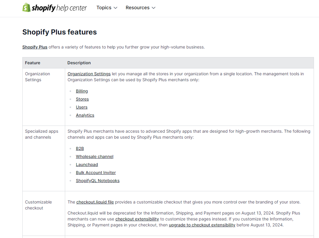This screenshot has width=319, height=238.
Task: Click the Bulk Account Inviter link
Action: pos(96,172)
